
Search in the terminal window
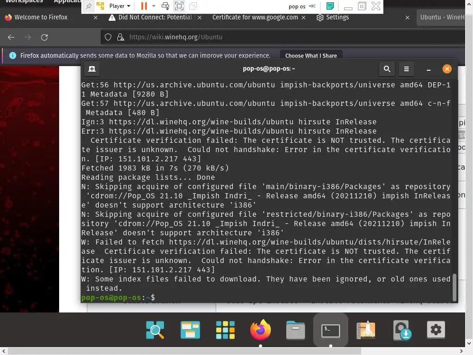click(387, 69)
